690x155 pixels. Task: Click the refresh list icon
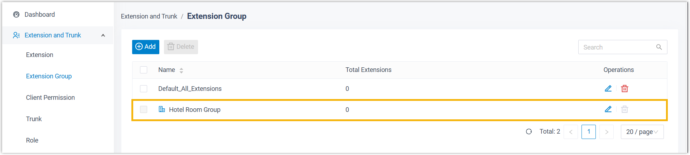pyautogui.click(x=529, y=132)
